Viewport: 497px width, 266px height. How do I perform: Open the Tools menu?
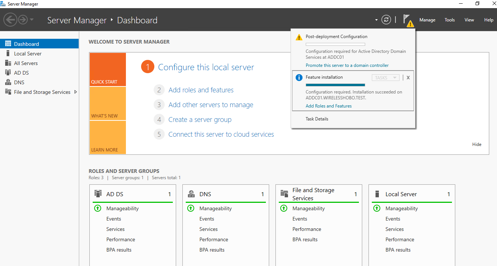pos(449,20)
